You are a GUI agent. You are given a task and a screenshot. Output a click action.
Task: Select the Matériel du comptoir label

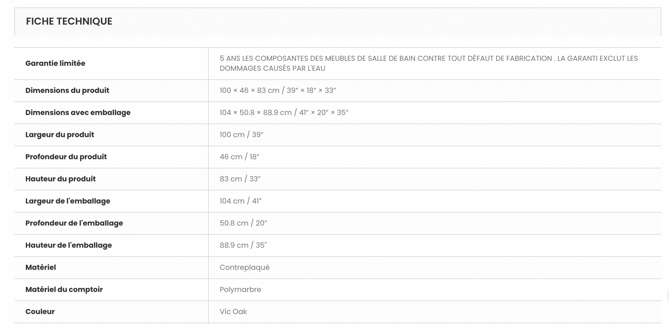pyautogui.click(x=64, y=290)
